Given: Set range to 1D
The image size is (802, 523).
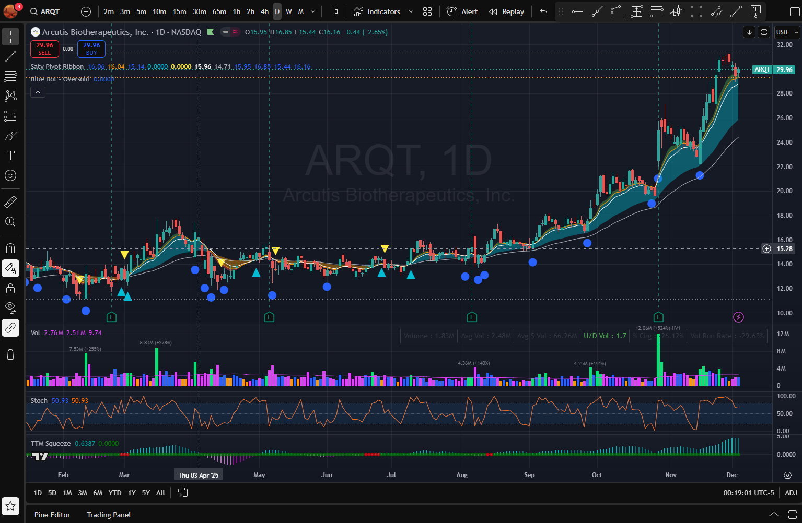Looking at the screenshot, I should click(38, 493).
